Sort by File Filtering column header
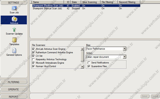The width and height of the screenshot is (160, 99). click(x=109, y=2)
